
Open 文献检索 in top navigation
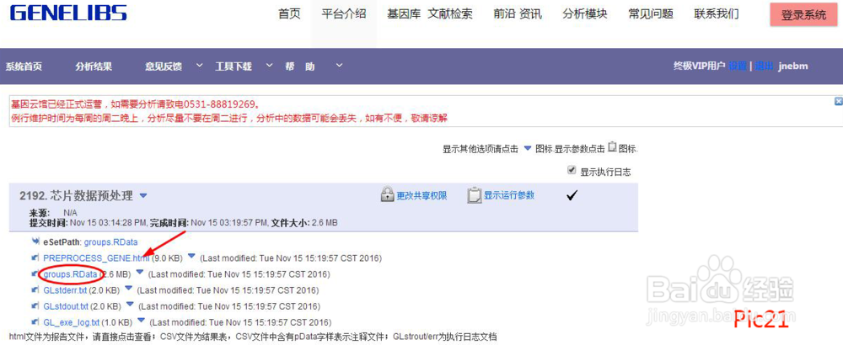coord(450,14)
